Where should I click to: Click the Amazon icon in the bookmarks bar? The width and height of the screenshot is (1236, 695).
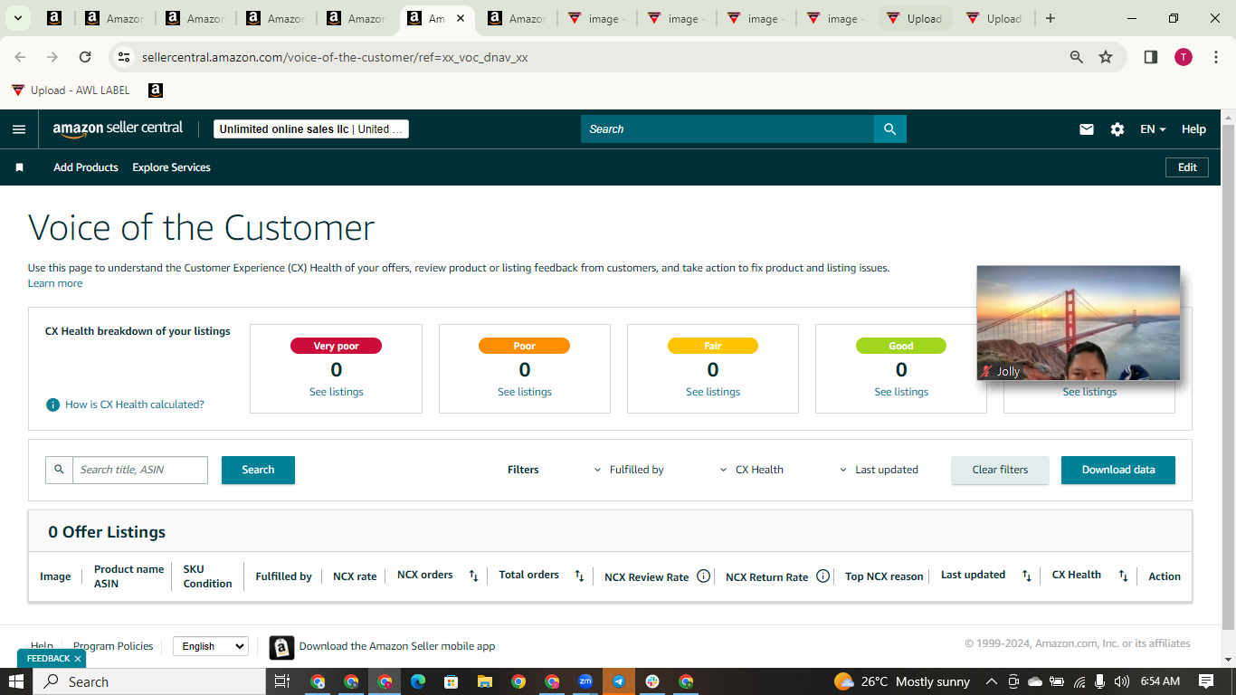pos(156,90)
